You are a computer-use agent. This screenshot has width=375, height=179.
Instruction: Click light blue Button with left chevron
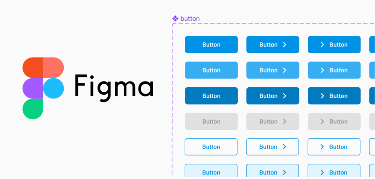tap(334, 70)
